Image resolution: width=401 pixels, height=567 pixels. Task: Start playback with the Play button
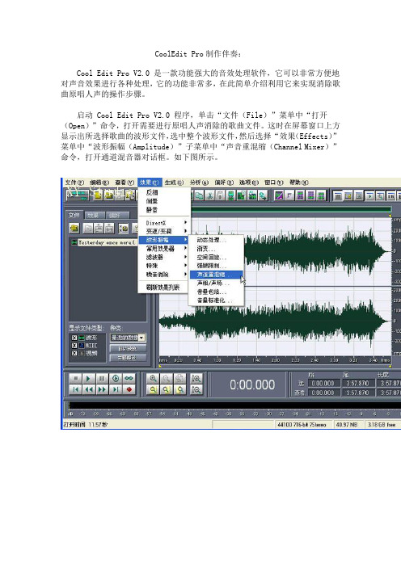tap(88, 378)
